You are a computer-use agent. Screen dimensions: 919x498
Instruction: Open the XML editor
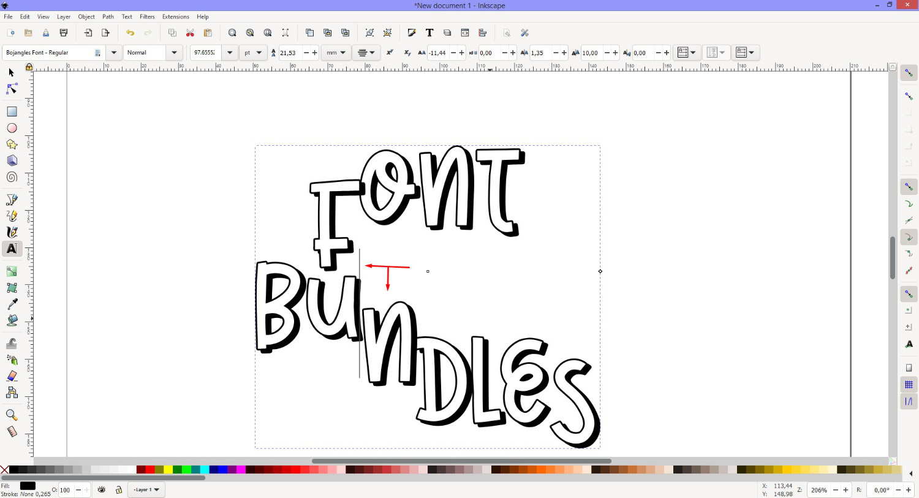tap(465, 33)
